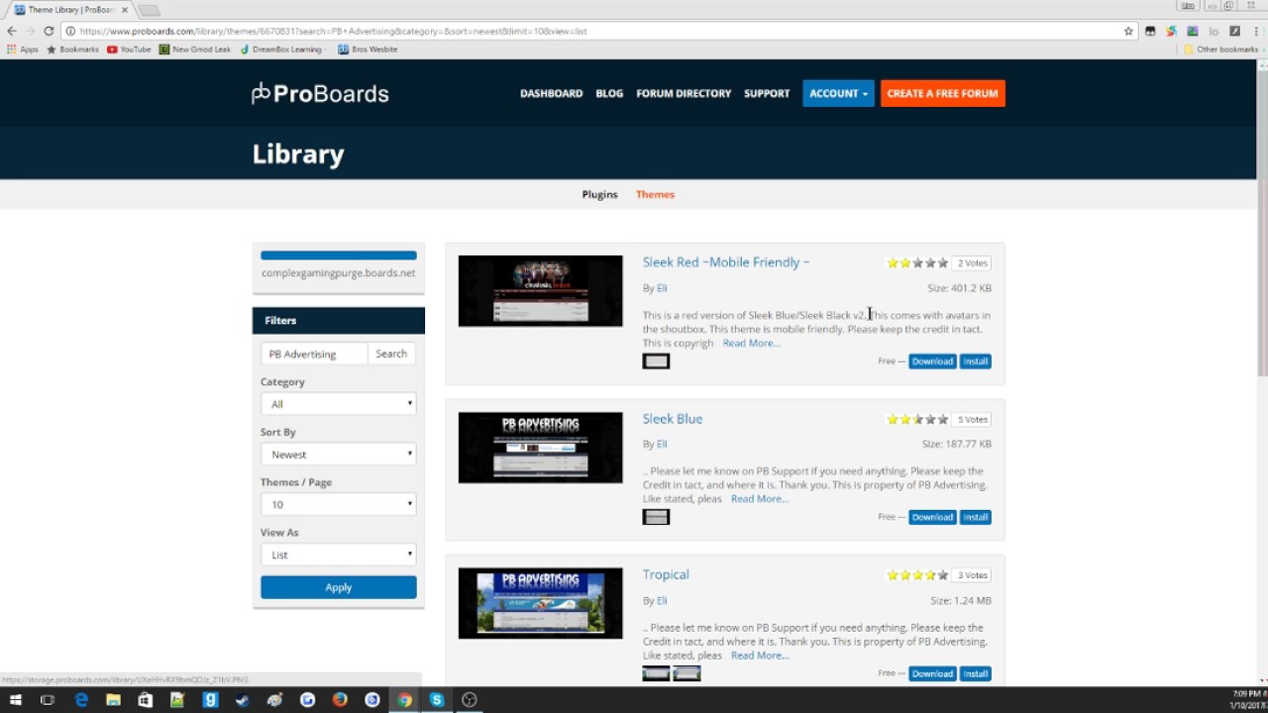Click the dark flash-style extension icon
This screenshot has height=713, width=1268.
tap(1234, 31)
